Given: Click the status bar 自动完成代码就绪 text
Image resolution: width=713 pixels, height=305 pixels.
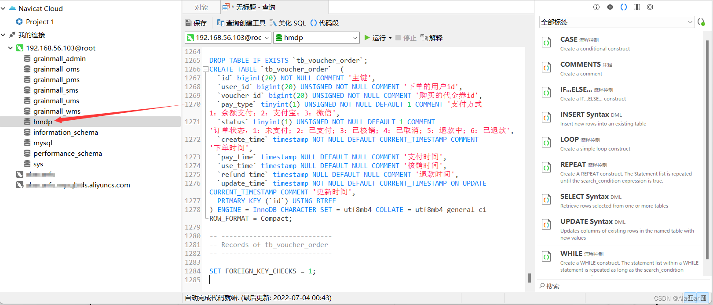Looking at the screenshot, I should click(x=258, y=298).
